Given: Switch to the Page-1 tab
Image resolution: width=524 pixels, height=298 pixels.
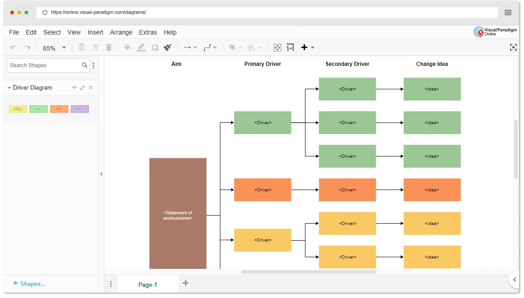Looking at the screenshot, I should 148,285.
